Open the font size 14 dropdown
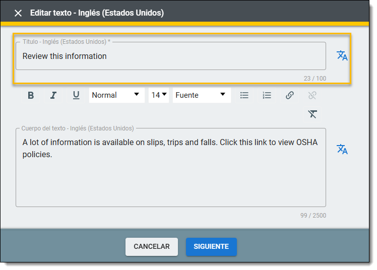The width and height of the screenshot is (377, 270). (159, 95)
